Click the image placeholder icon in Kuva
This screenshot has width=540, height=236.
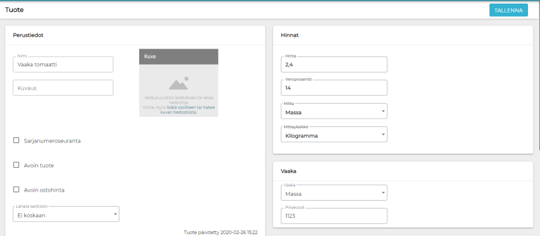click(x=178, y=83)
